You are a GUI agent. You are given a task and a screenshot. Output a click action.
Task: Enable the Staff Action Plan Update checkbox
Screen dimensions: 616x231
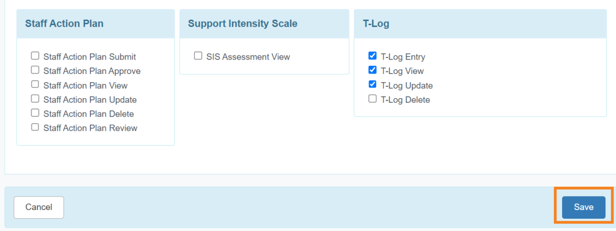(35, 99)
